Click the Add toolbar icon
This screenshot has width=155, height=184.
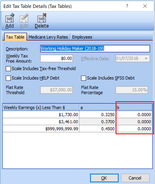pos(10,21)
